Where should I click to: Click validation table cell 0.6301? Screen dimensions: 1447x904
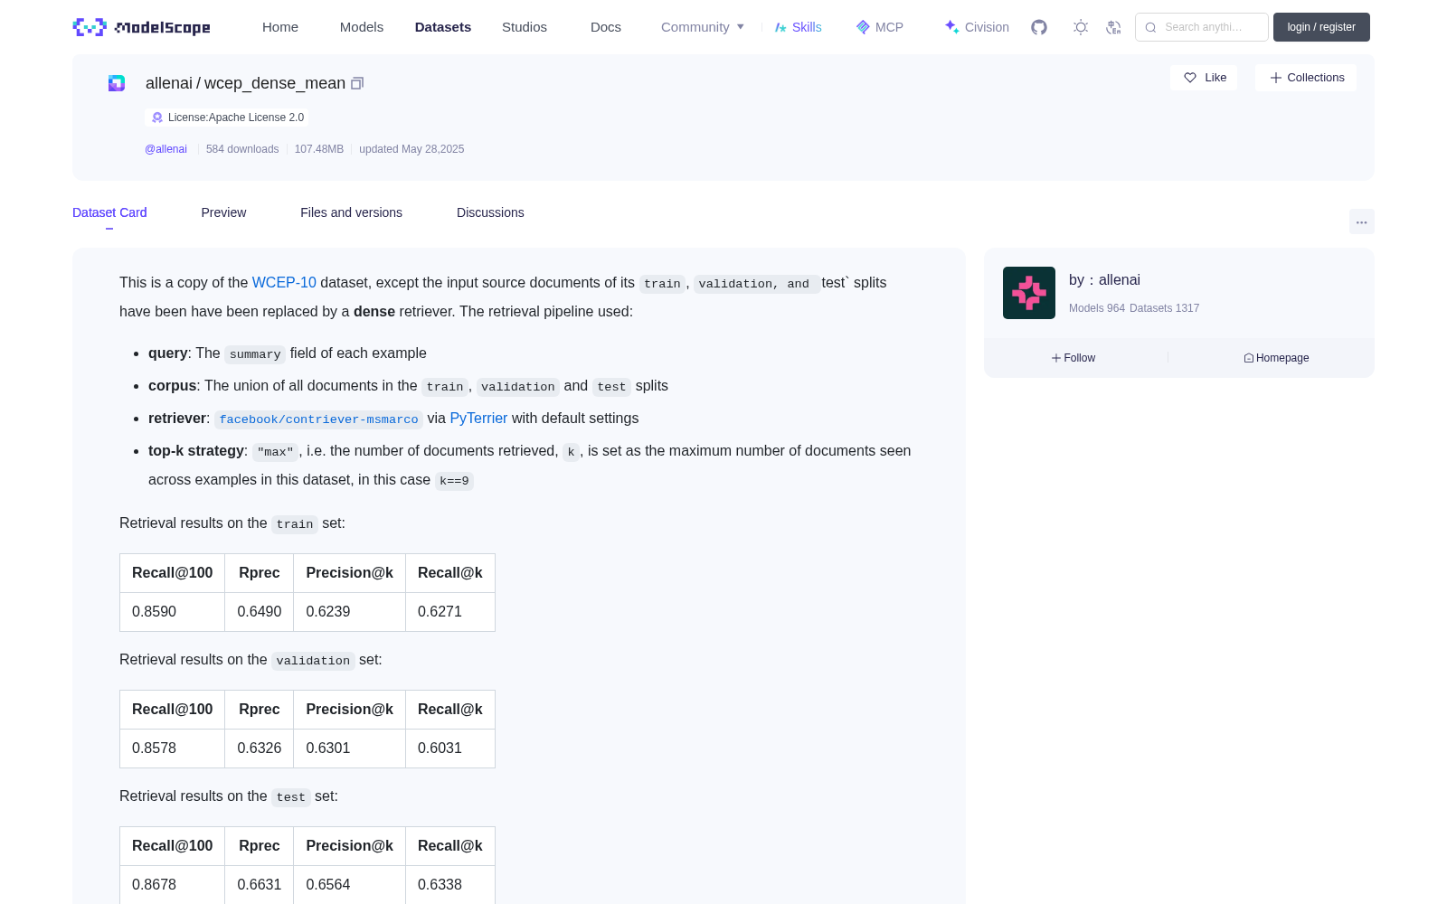pyautogui.click(x=349, y=749)
